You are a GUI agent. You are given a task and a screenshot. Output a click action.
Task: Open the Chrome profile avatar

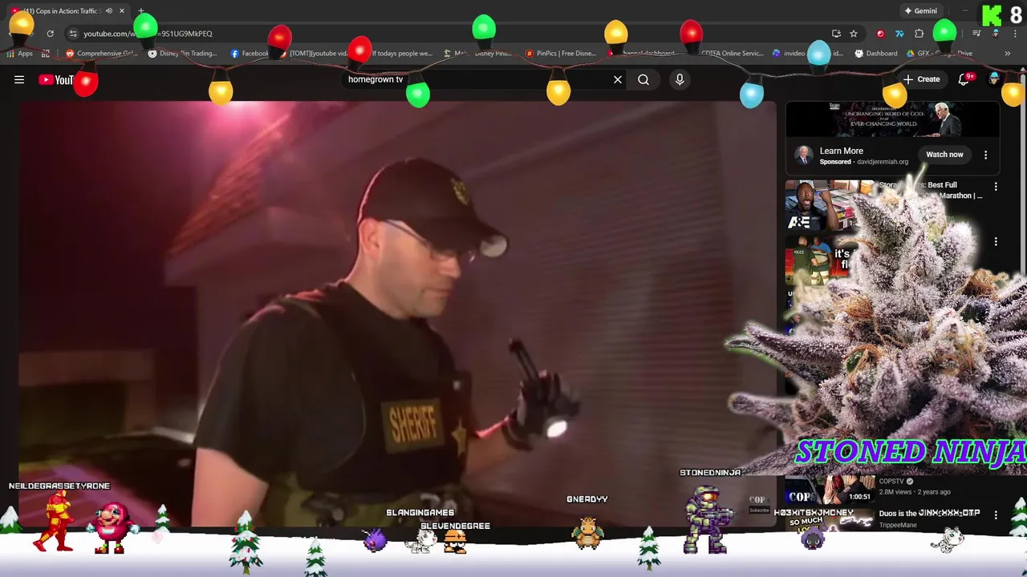point(996,34)
